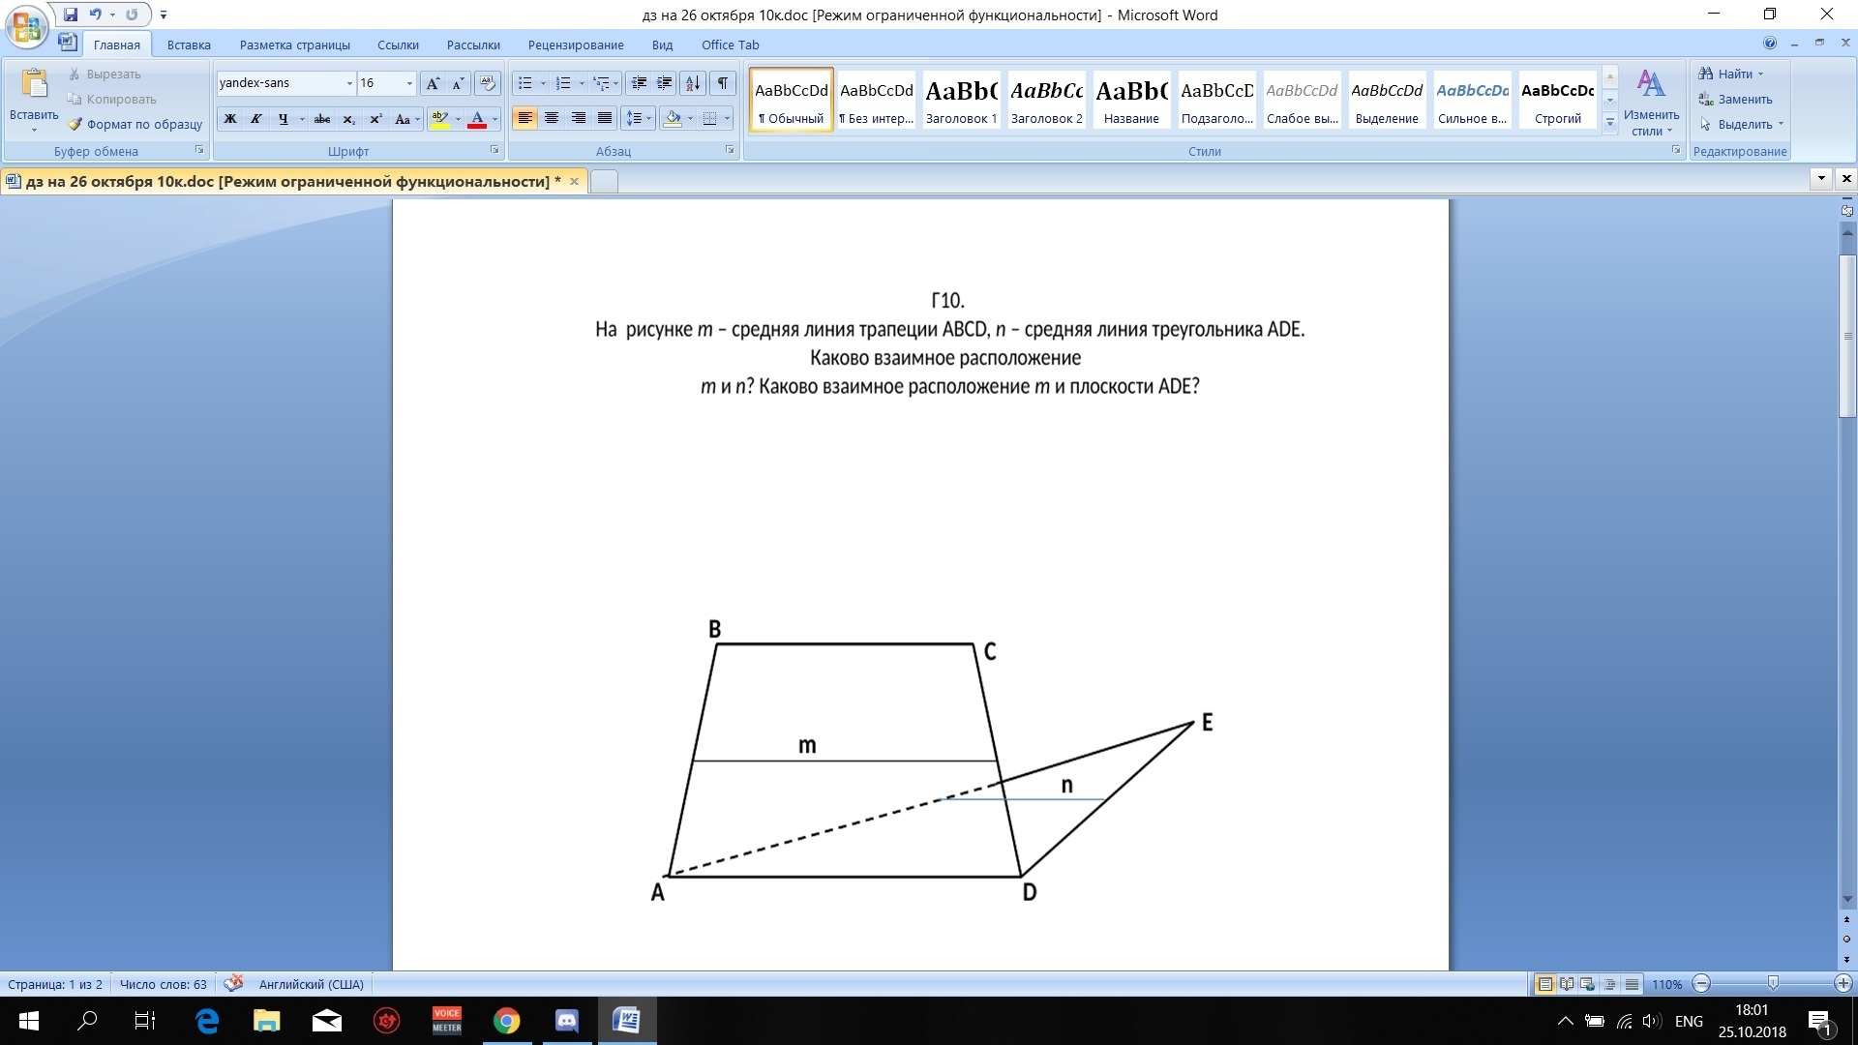1858x1045 pixels.
Task: Apply strikethrough (abc) formatting
Action: point(322,119)
